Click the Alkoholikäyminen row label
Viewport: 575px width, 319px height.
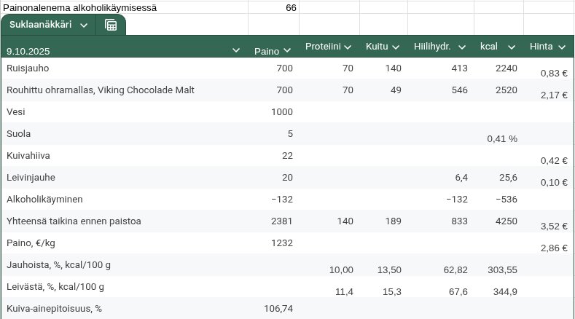click(44, 200)
